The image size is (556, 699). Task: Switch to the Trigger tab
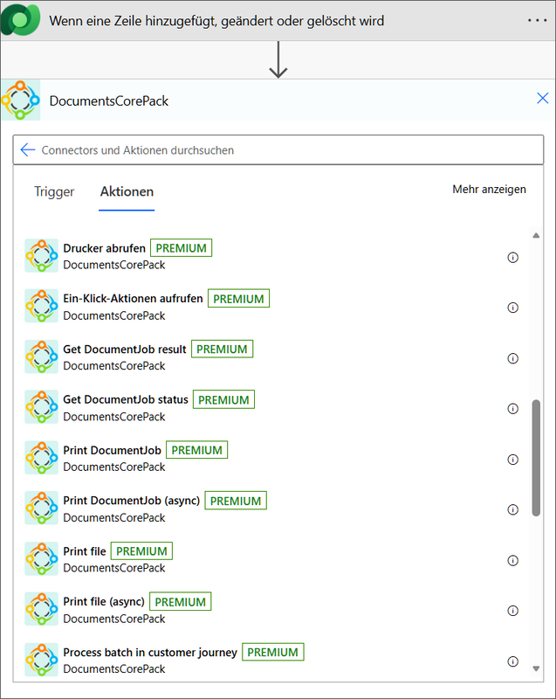pyautogui.click(x=54, y=192)
